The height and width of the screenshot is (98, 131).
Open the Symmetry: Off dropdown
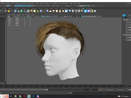click(68, 6)
